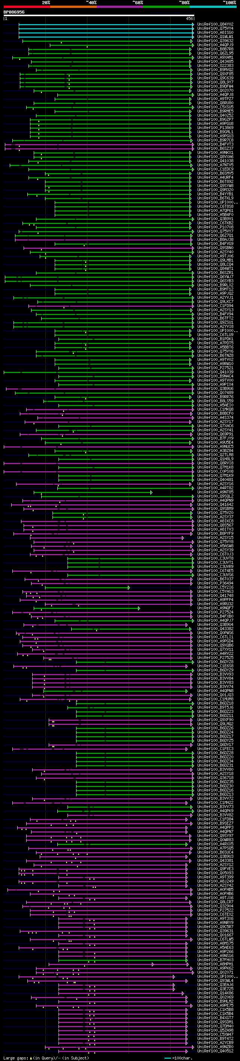Select the UniRef100_B6TKL9 label
This screenshot has height=1061, width=240.
(215, 198)
